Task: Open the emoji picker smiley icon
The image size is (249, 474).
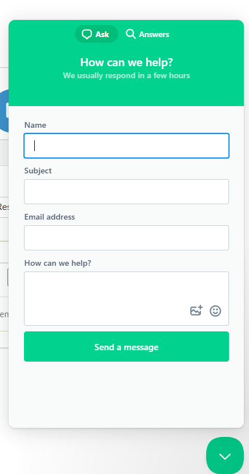Action: (215, 311)
